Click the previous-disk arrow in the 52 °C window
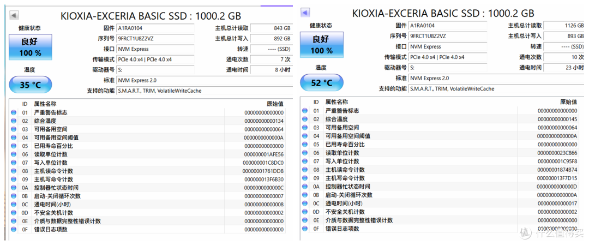Viewport: 589px width, 245px height. pos(305,13)
